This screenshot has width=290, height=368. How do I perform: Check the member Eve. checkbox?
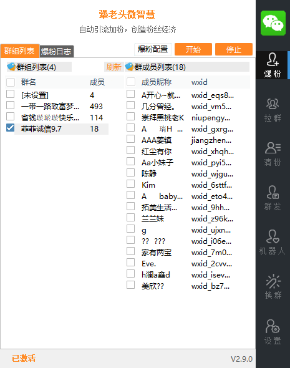pos(131,263)
